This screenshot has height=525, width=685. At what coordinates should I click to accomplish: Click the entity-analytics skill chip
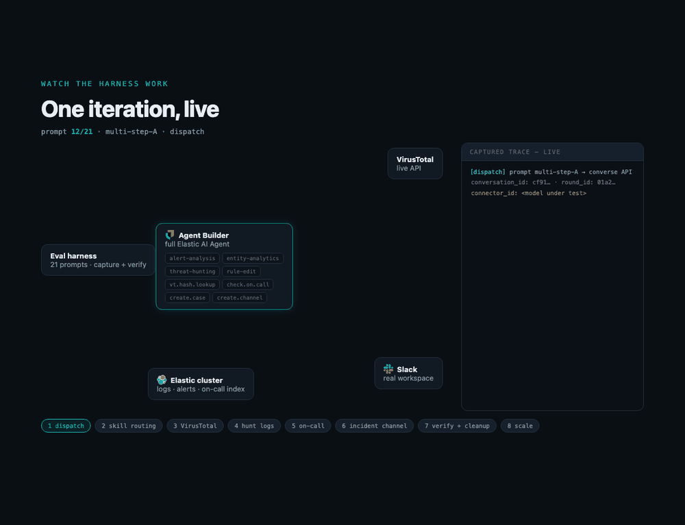coord(253,258)
